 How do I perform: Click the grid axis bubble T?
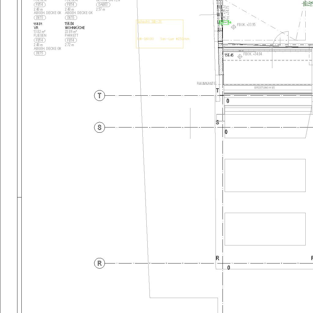click(x=99, y=96)
